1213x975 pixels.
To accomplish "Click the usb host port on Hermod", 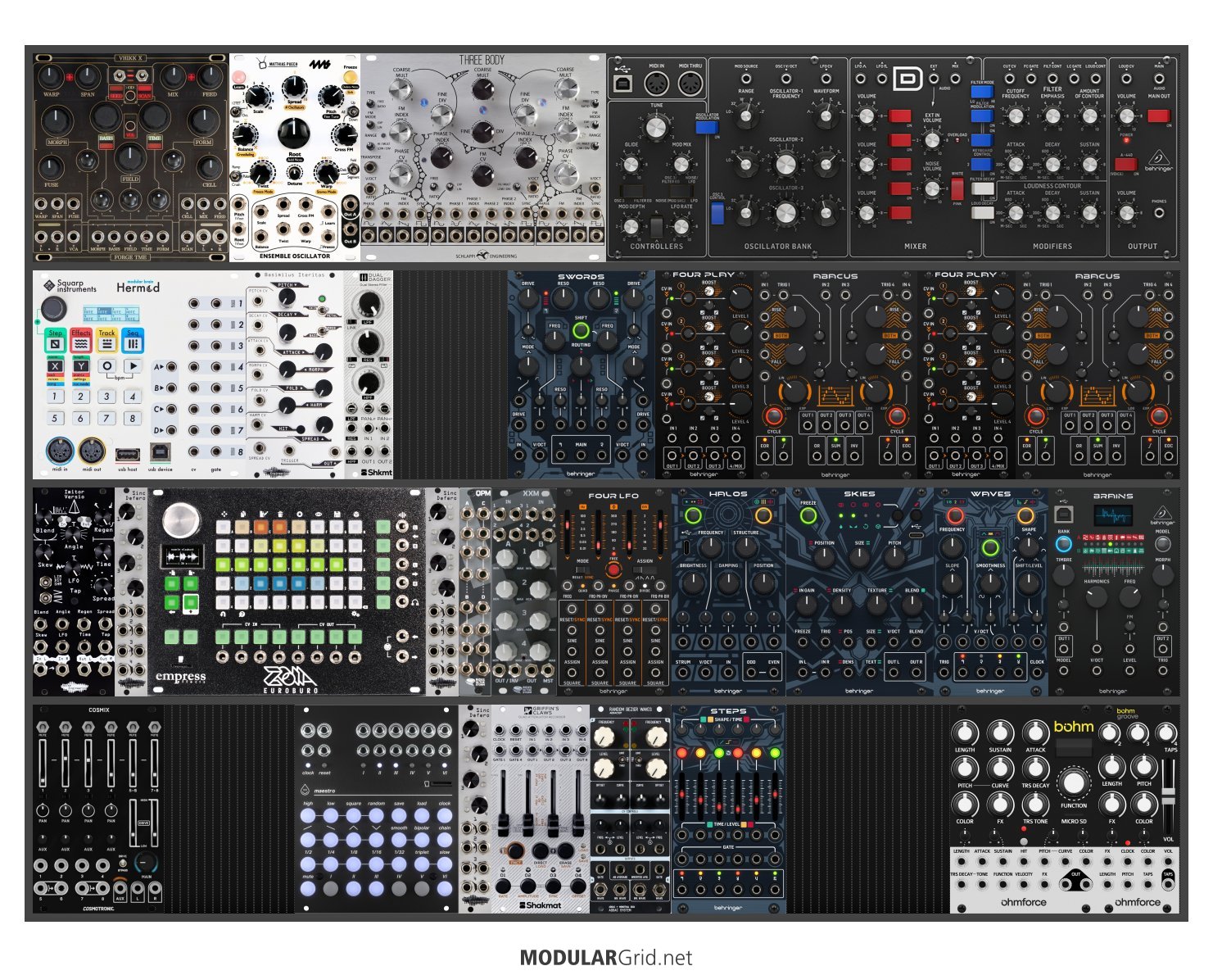I will [128, 455].
